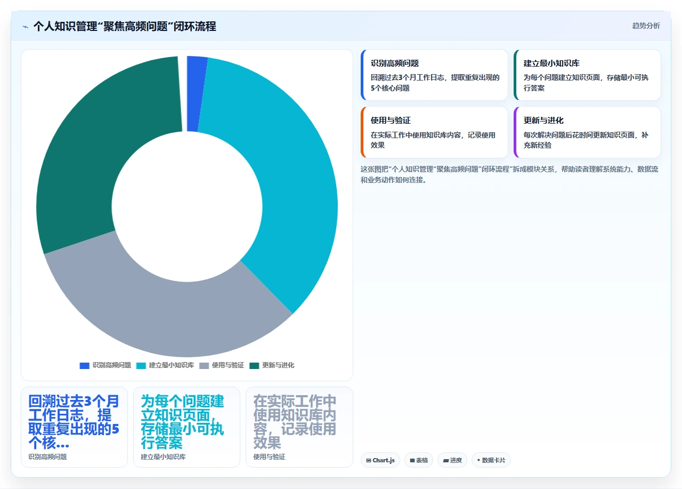This screenshot has width=682, height=489.
Task: Select the small blue donut slice
Action: coord(196,93)
